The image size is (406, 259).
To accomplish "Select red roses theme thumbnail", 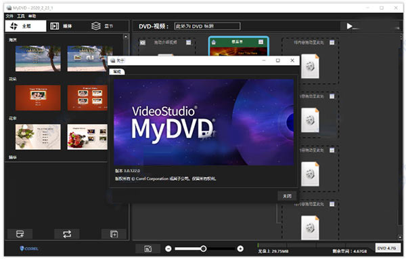I will [87, 137].
